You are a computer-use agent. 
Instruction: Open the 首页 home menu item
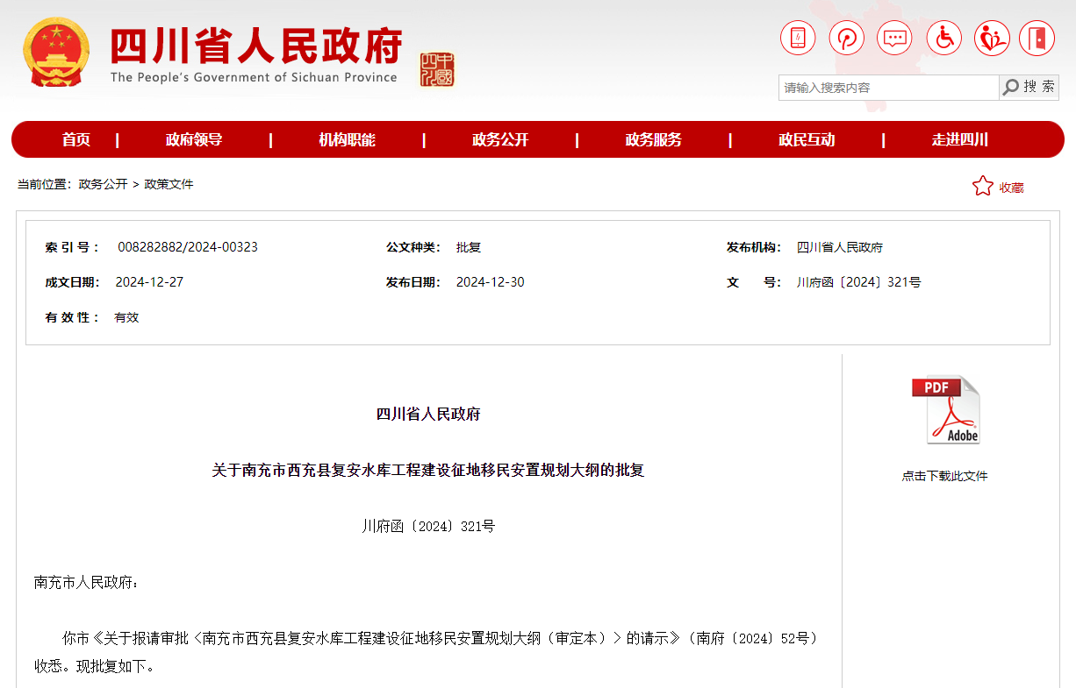[76, 140]
